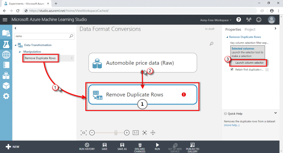Screen dimensions: 283x153
Task: Select the Automobile price data (Raw) module
Action: (x=143, y=63)
